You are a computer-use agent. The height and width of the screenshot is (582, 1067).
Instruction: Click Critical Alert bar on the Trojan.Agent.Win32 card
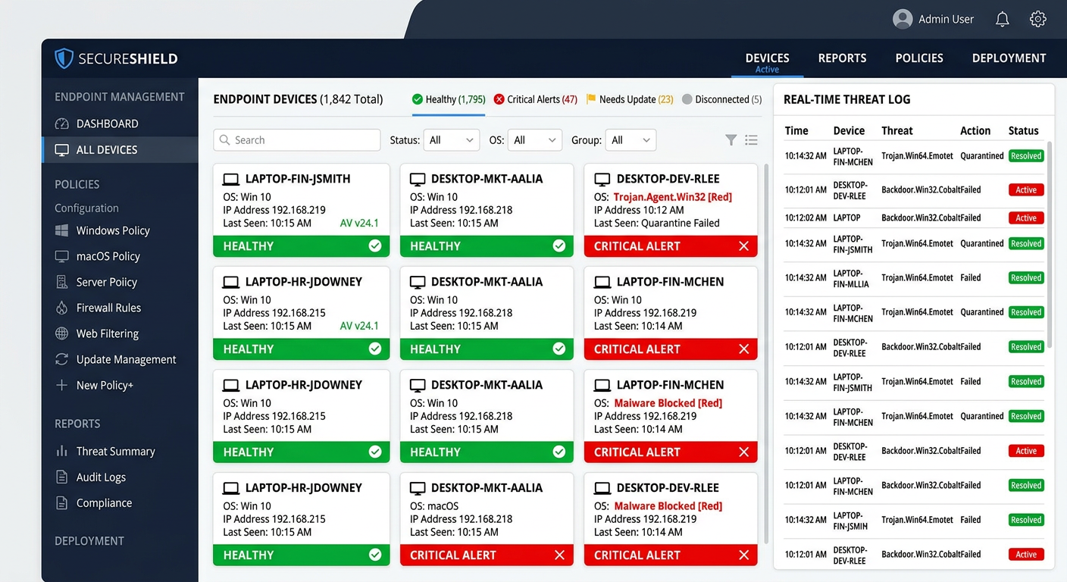click(x=671, y=246)
